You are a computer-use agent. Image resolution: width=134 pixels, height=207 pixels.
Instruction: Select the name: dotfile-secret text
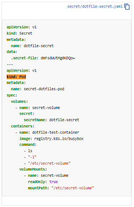pos(32,46)
